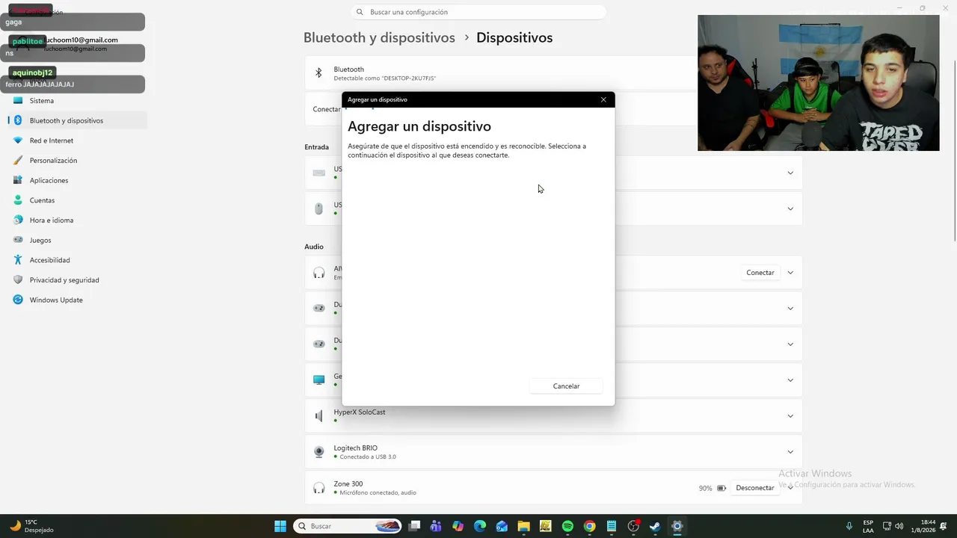Image resolution: width=957 pixels, height=538 pixels.
Task: Expand the headset row next to Conectar
Action: (790, 273)
